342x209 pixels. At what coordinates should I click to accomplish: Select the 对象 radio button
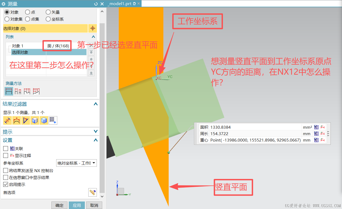click(7, 12)
